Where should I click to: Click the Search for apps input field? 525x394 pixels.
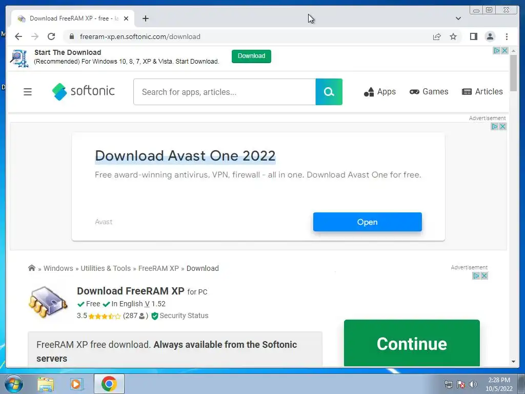click(225, 92)
